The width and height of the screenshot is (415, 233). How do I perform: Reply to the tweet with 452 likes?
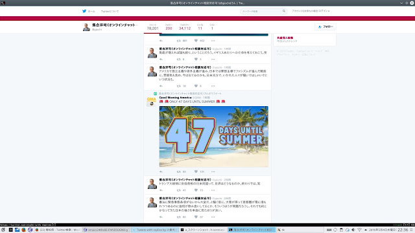coord(161,41)
